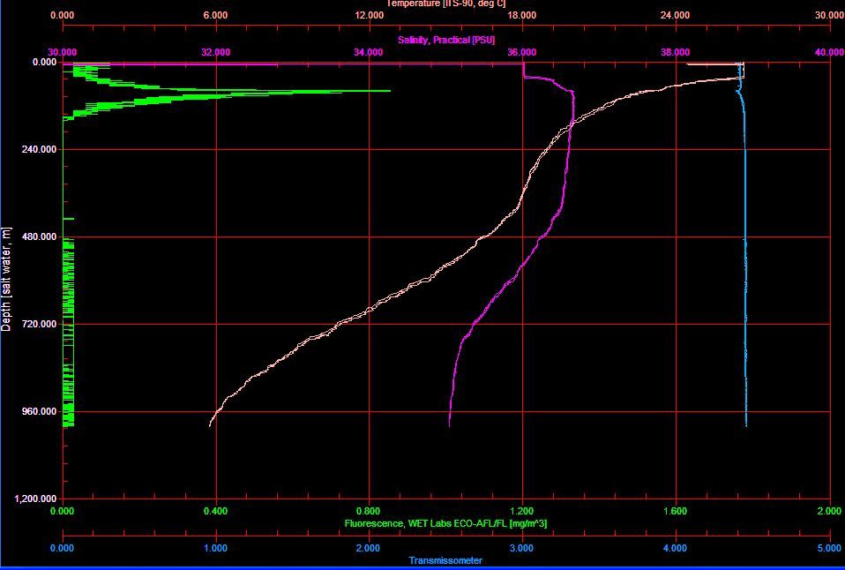Click the 0.400 fluorescence tick label
The image size is (845, 570).
tap(215, 511)
